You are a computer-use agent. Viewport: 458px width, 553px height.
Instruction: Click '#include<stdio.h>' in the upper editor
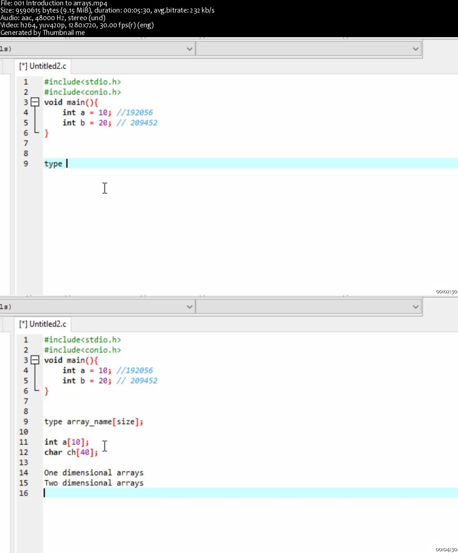(x=82, y=82)
